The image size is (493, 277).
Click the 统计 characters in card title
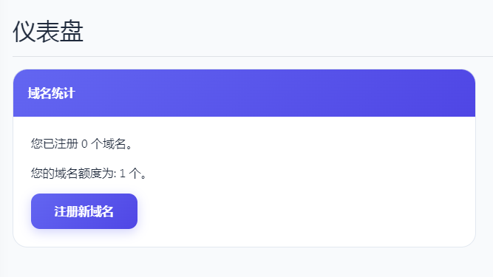(x=64, y=93)
